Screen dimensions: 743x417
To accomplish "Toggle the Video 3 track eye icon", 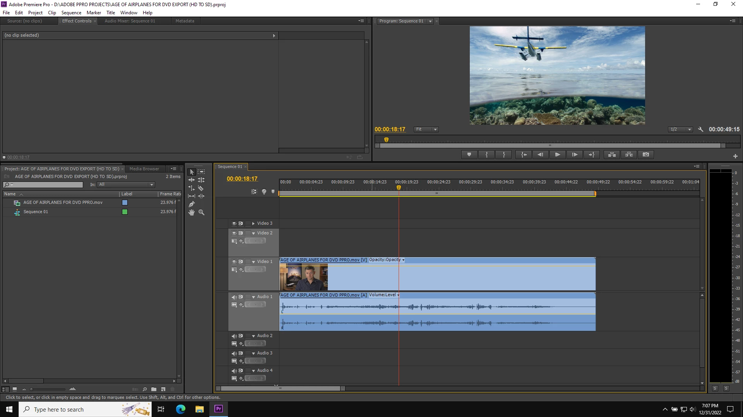I will click(234, 224).
